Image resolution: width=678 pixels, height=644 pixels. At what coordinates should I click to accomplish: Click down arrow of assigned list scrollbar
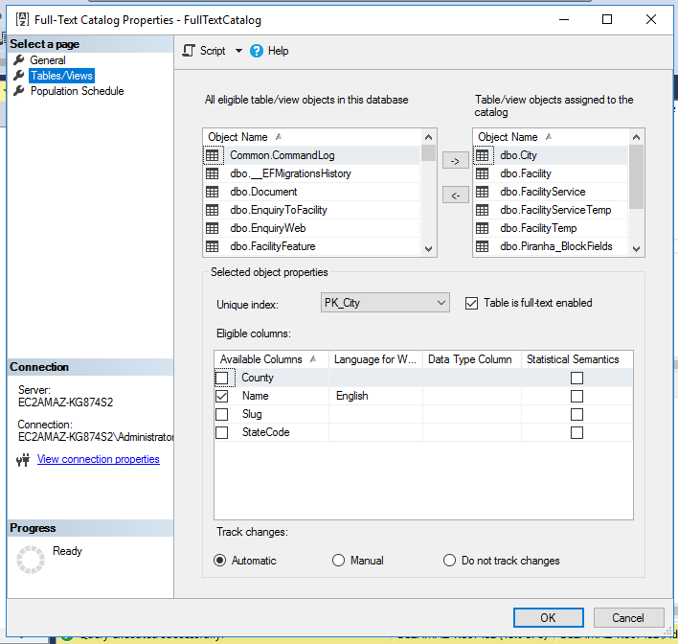tap(636, 249)
